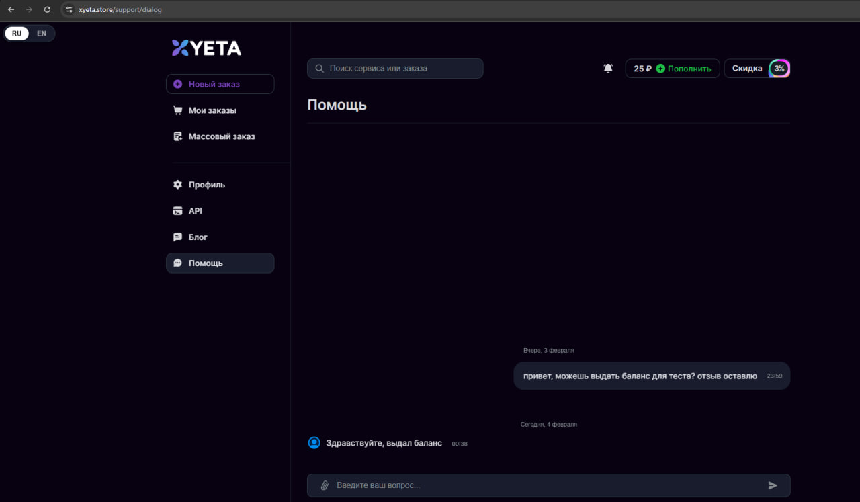Open the Массовый заказ page

click(221, 136)
